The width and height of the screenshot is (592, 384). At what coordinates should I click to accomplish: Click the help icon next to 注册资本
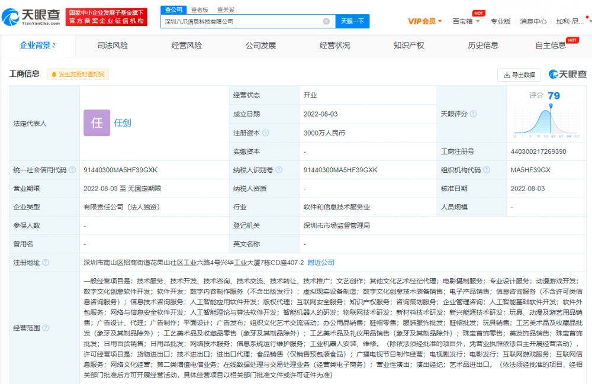click(x=265, y=133)
